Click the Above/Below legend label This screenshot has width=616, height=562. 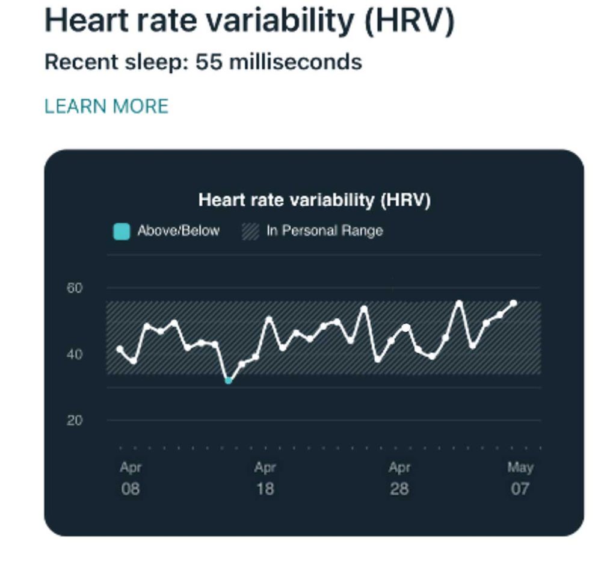tap(178, 231)
